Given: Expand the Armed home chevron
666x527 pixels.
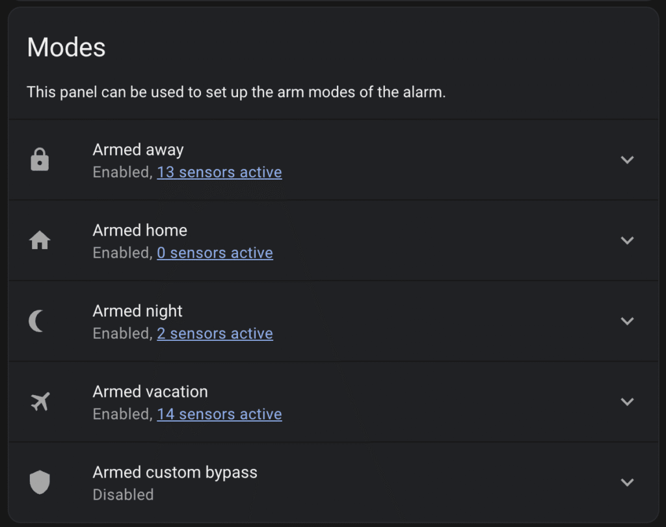Looking at the screenshot, I should tap(627, 240).
